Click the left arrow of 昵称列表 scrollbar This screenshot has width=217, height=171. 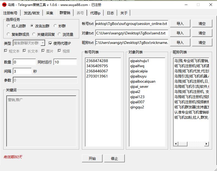(x=176, y=144)
